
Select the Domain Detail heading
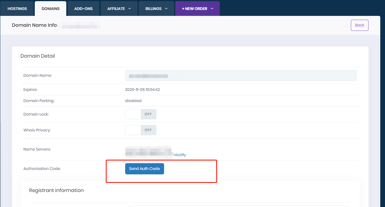pyautogui.click(x=38, y=56)
